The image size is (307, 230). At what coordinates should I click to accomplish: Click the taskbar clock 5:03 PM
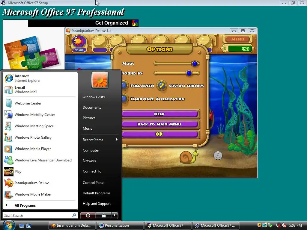[295, 225]
